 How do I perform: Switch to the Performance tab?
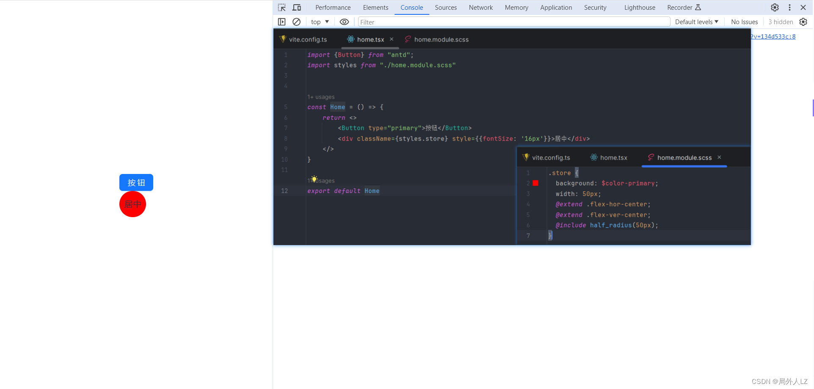[333, 8]
